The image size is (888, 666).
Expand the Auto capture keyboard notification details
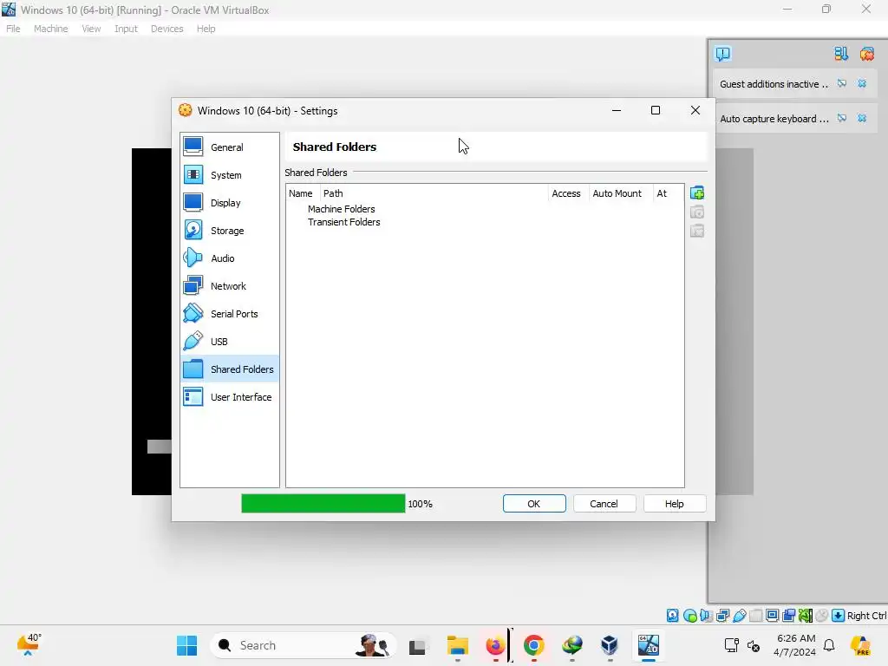point(842,118)
